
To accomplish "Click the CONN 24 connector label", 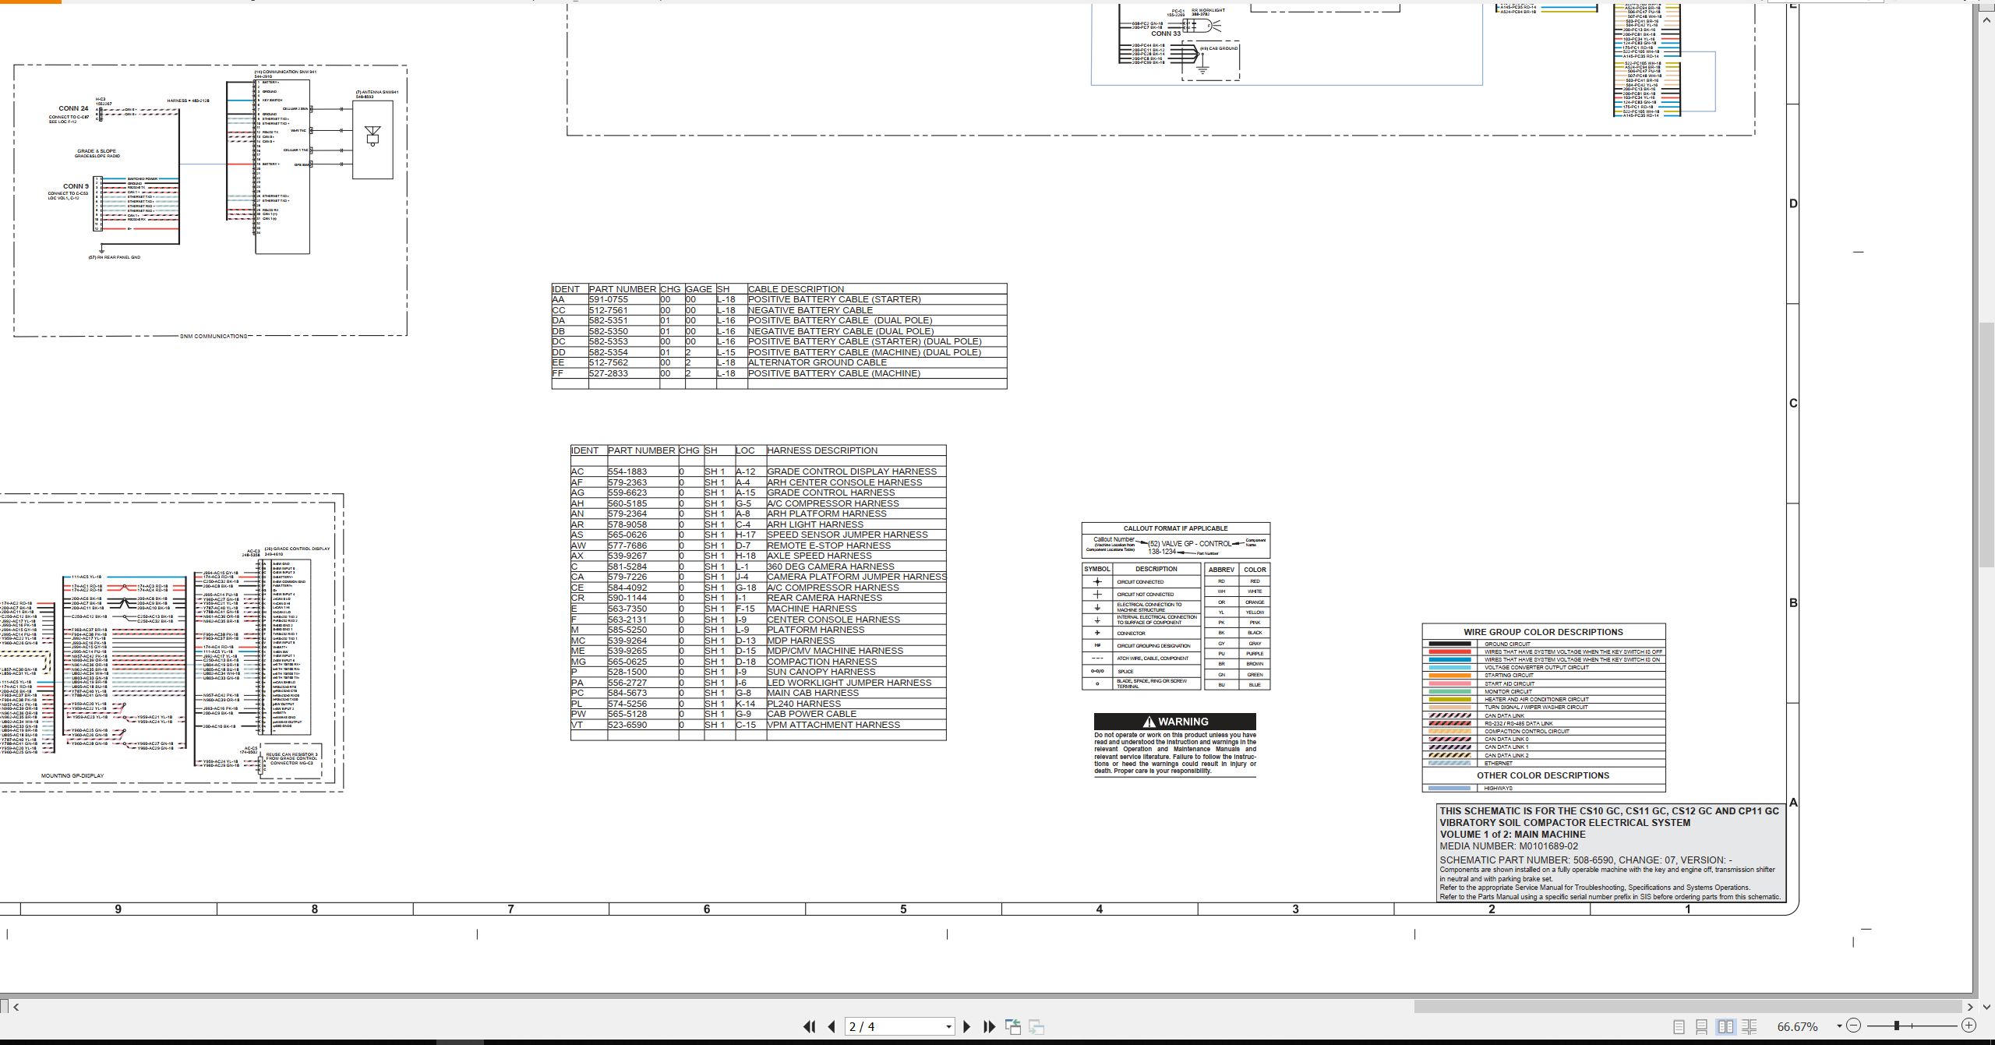I will coord(73,108).
